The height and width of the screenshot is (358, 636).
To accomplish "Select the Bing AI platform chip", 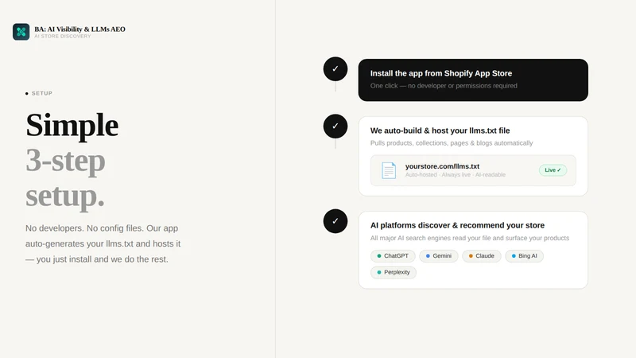I will 524,255.
